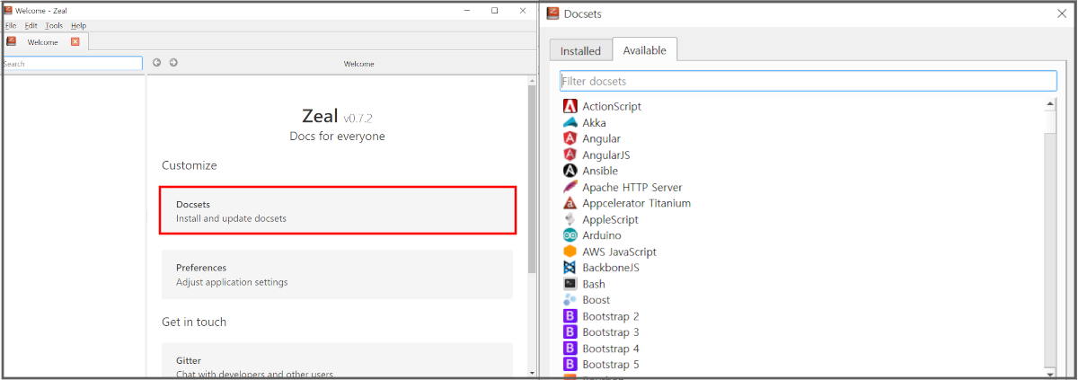The width and height of the screenshot is (1078, 380).
Task: Close the Welcome tab with red X
Action: click(75, 41)
